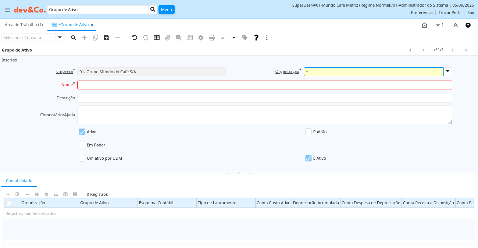Select the Contabilidade tab

tap(19, 181)
